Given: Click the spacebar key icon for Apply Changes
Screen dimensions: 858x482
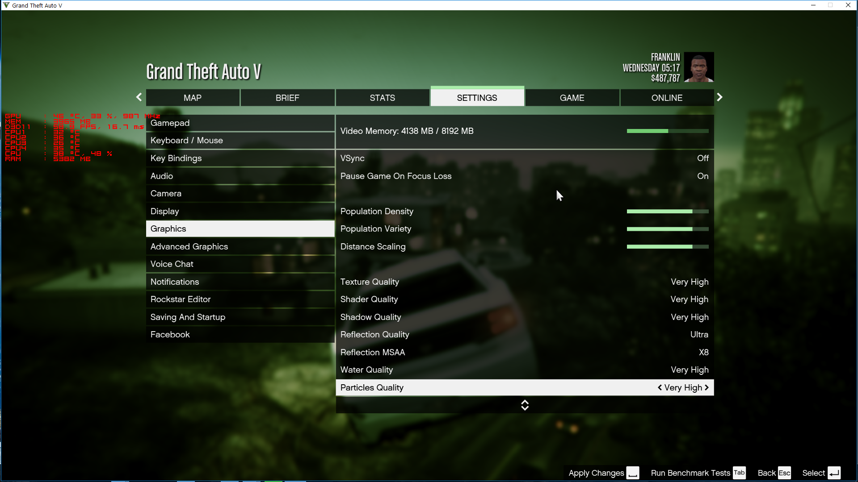Looking at the screenshot, I should (x=633, y=473).
